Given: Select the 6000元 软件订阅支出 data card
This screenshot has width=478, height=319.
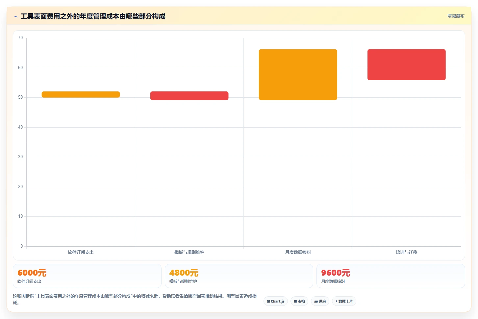Looking at the screenshot, I should [x=87, y=276].
